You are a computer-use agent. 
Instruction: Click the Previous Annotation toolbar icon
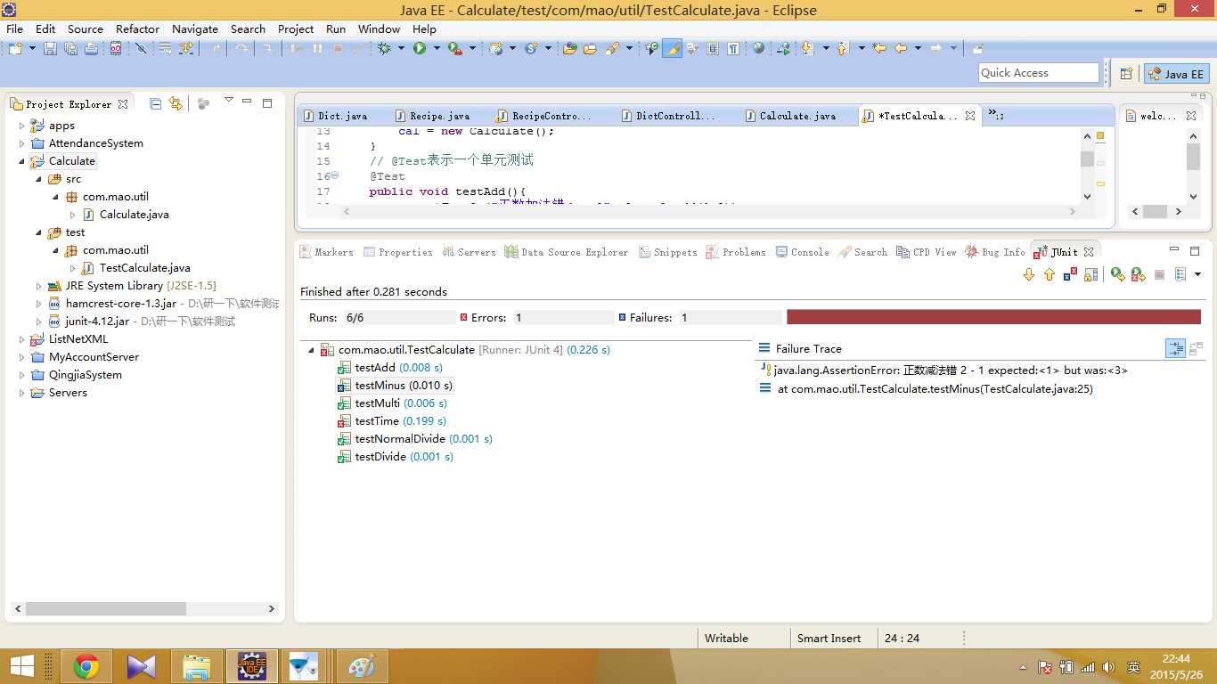pyautogui.click(x=842, y=48)
